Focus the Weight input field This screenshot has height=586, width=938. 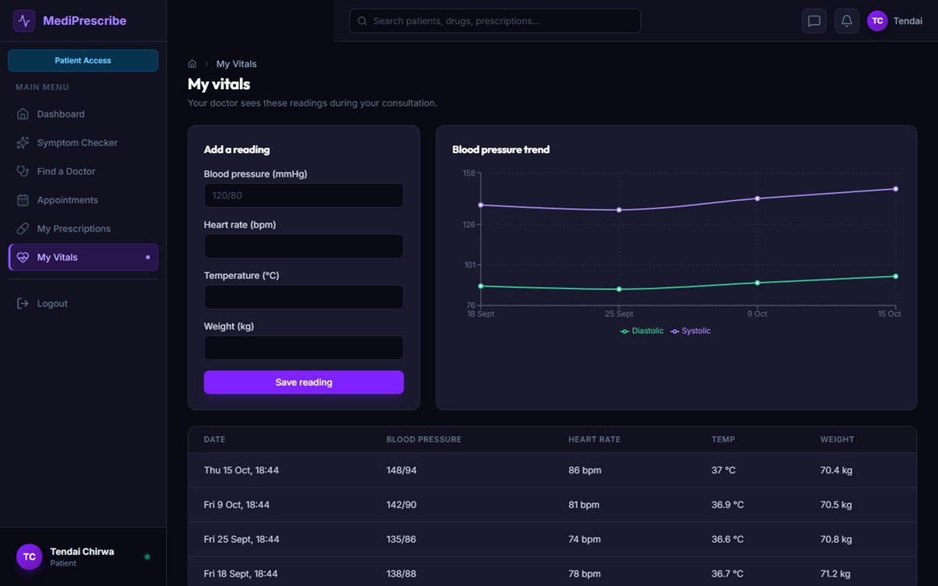[304, 348]
